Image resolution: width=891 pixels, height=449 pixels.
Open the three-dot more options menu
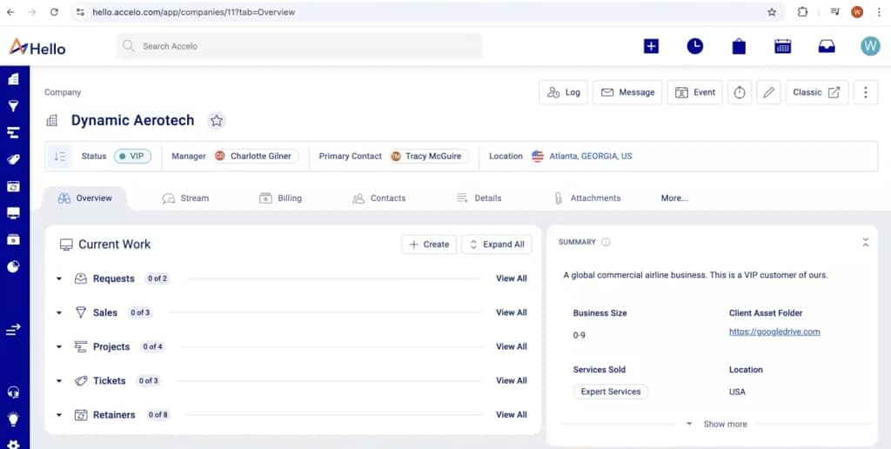866,92
